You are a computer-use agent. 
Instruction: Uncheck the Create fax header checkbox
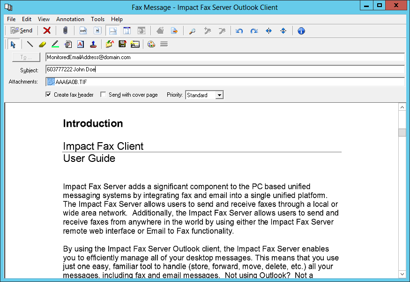[x=48, y=95]
